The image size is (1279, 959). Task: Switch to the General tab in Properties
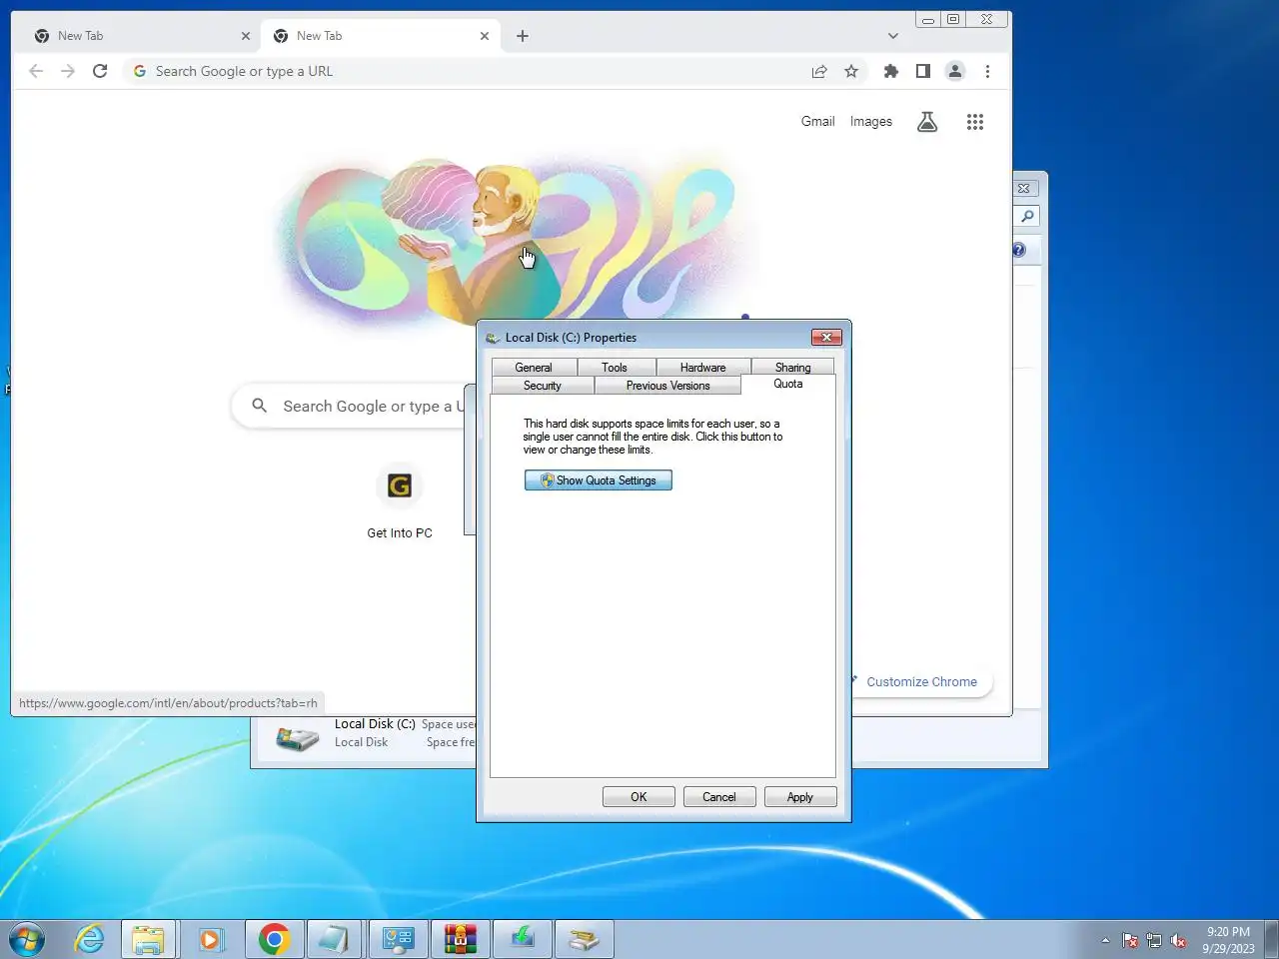[534, 368]
